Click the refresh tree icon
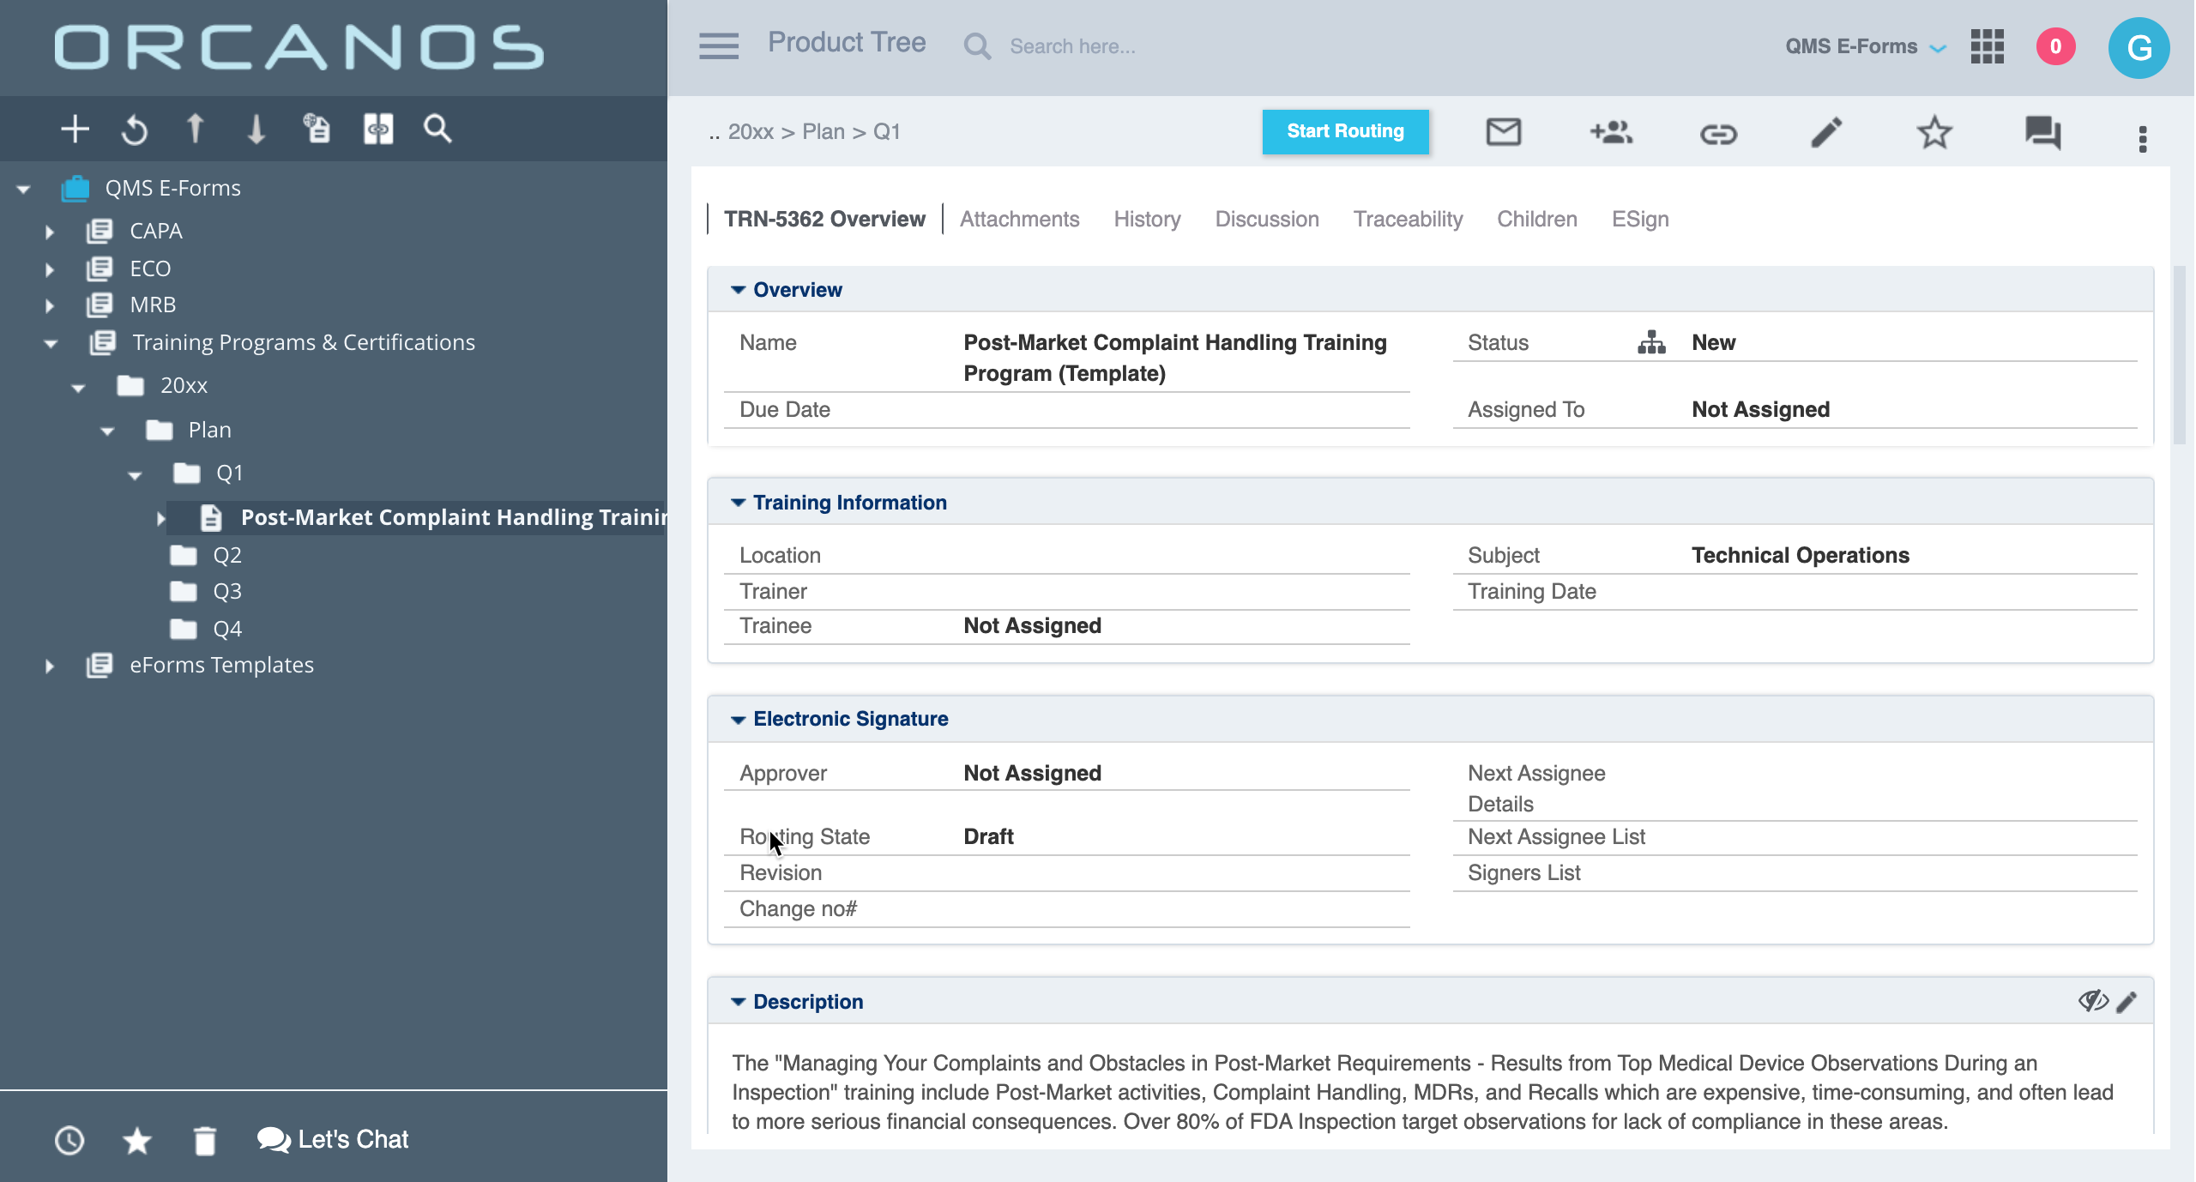The height and width of the screenshot is (1182, 2196). click(x=135, y=130)
